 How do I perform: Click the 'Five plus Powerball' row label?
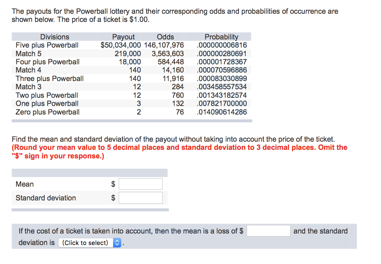(47, 45)
